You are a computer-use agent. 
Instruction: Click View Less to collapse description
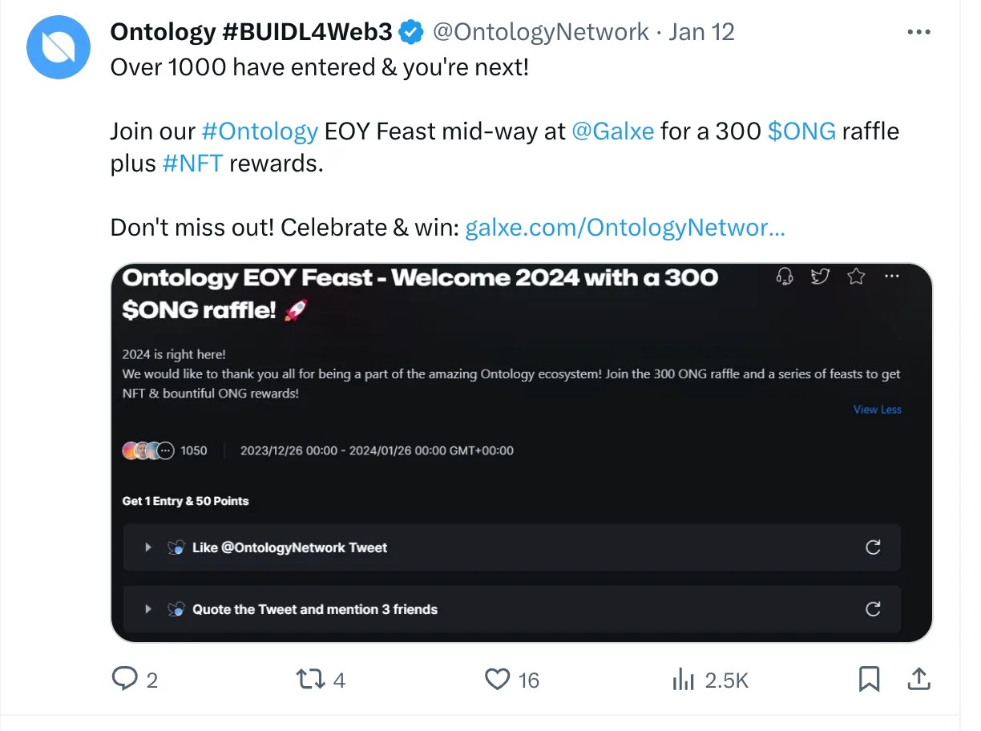coord(877,410)
